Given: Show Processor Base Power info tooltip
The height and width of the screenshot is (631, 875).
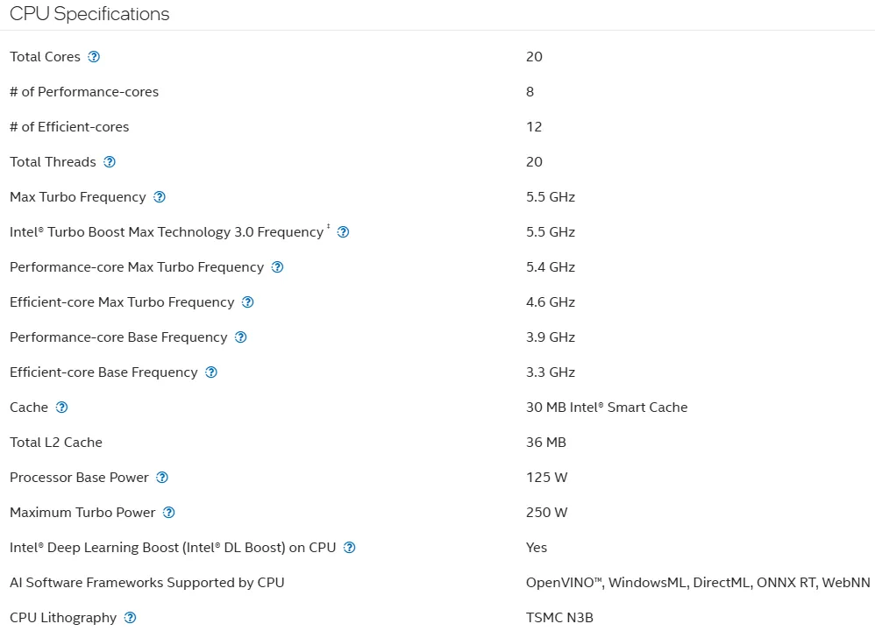Looking at the screenshot, I should point(162,478).
